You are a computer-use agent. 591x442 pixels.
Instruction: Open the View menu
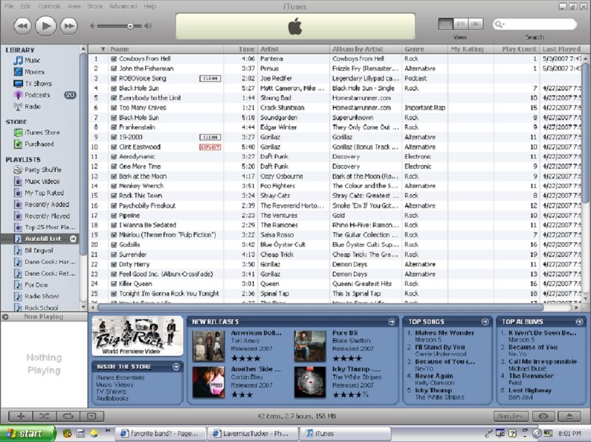(x=74, y=6)
